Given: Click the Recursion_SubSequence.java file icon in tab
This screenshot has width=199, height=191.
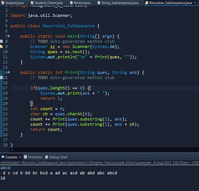Looking at the screenshot, I should [x=147, y=3].
